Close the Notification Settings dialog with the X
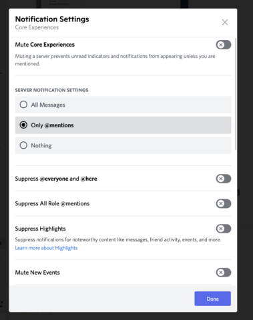The image size is (253, 320). pyautogui.click(x=225, y=22)
